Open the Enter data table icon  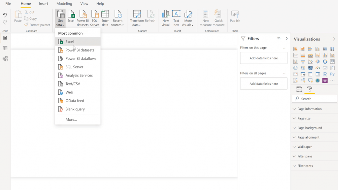[x=105, y=18]
